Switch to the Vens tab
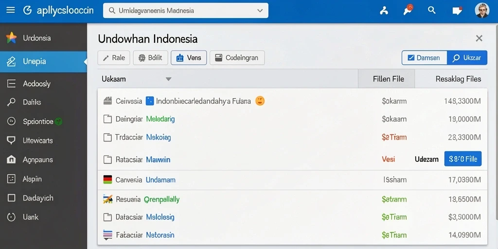 point(189,58)
